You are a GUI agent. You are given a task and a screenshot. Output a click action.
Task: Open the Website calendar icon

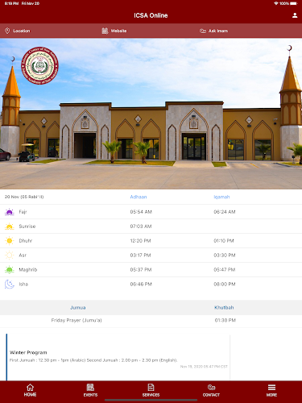105,31
